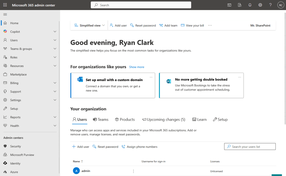Collapse the navigation hamburger menu
This screenshot has height=176, width=286.
tap(5, 14)
